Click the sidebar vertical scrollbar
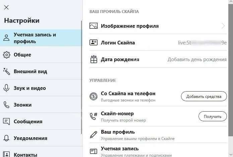Image resolution: width=233 pixels, height=157 pixels. 81,77
